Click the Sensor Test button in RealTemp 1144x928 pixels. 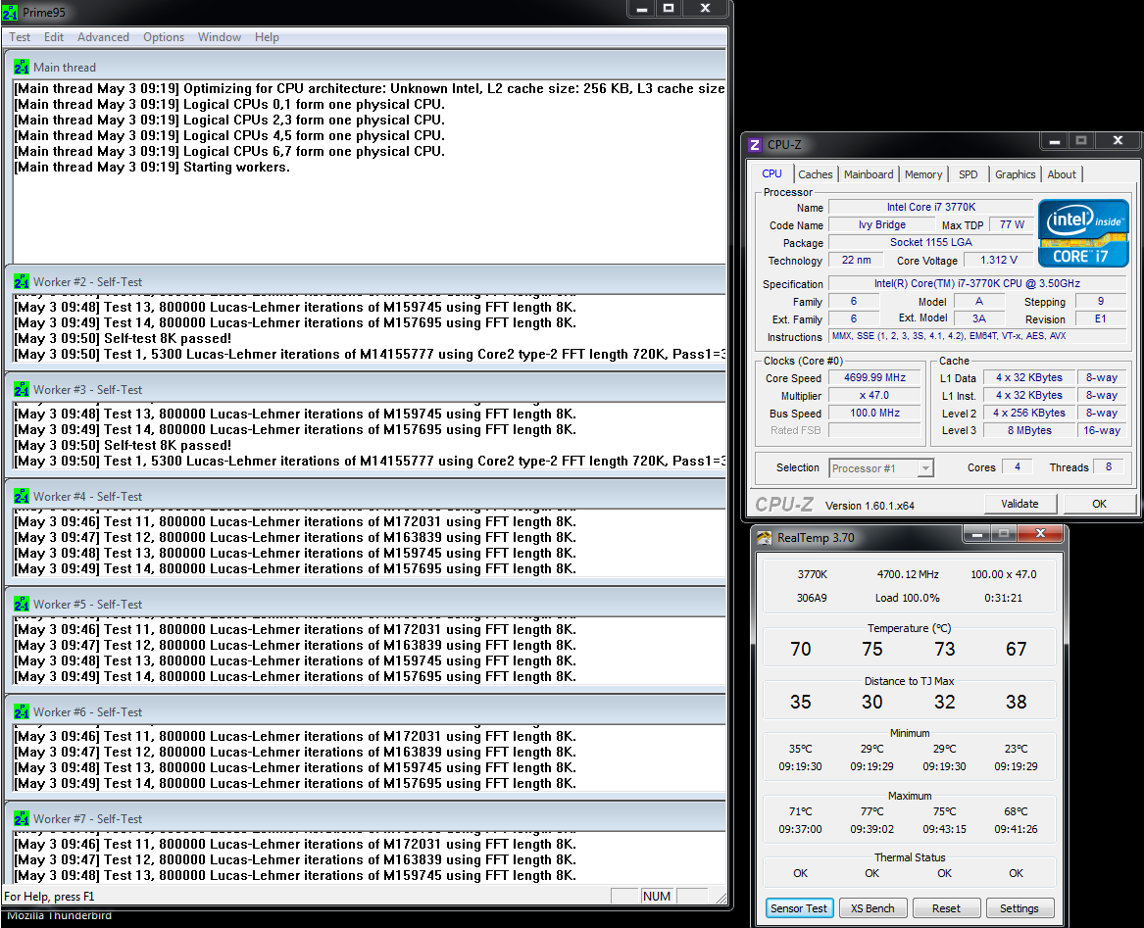pyautogui.click(x=799, y=908)
